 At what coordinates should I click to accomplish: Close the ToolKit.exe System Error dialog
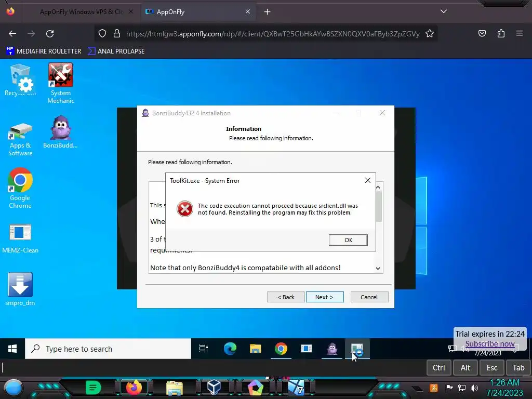367,180
